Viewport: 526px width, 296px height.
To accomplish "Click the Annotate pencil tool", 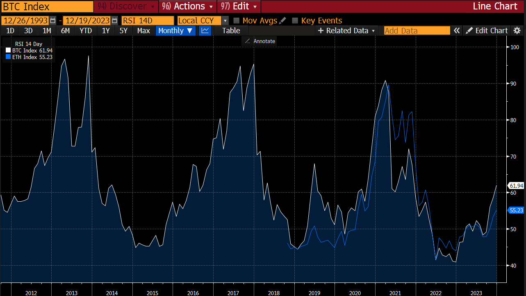I will [x=248, y=41].
